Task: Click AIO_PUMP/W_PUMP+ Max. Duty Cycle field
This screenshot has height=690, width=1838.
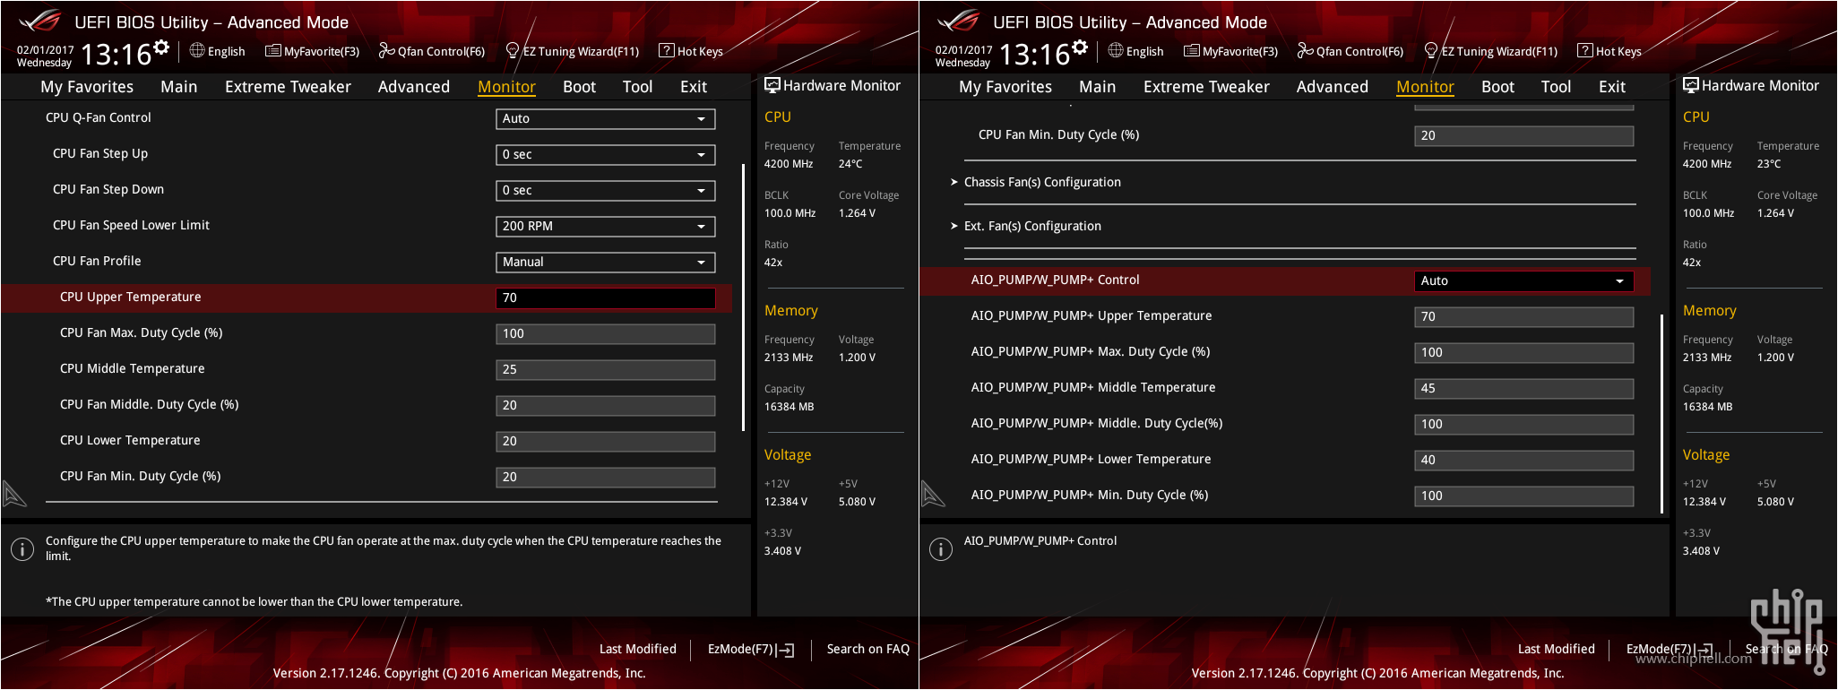Action: (x=1524, y=352)
